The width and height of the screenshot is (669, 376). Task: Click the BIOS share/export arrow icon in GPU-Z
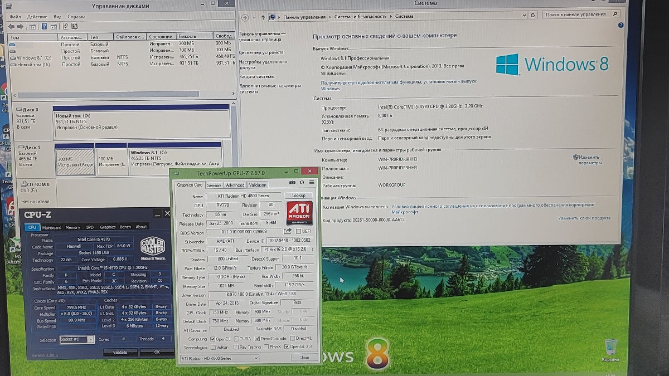click(288, 231)
